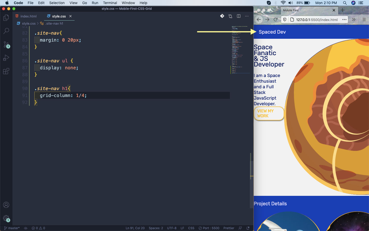
Task: Open page actions ellipsis in address bar
Action: click(344, 20)
